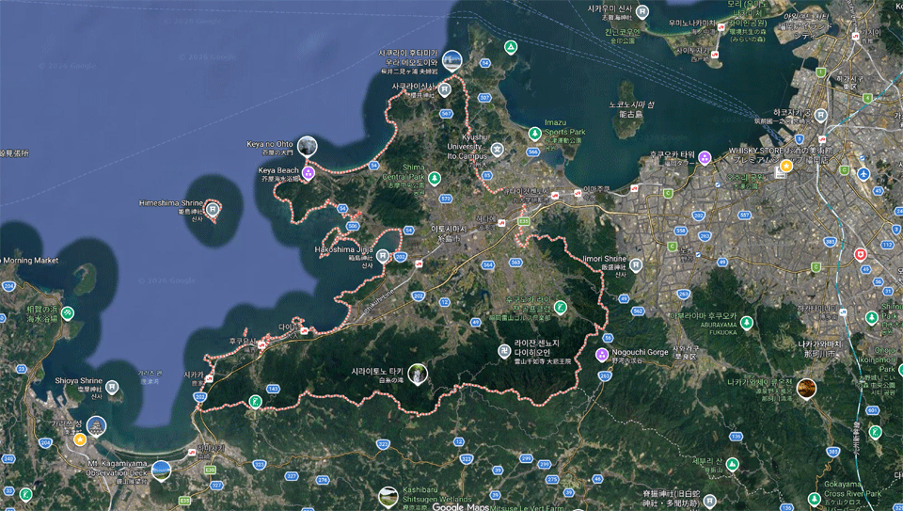Select the 후쿠오카 라이잔 golf club marker
This screenshot has width=903, height=511.
coord(561,307)
